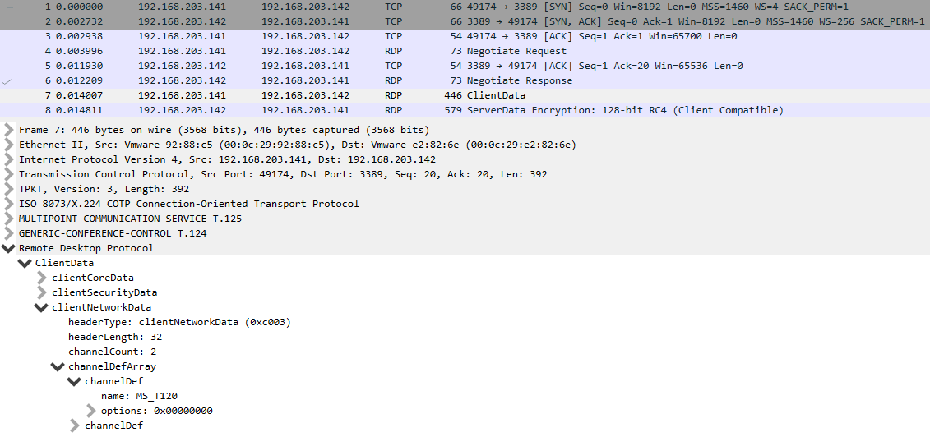Expand ISO 8073/X.224 COTP section
This screenshot has height=437, width=930.
(8, 205)
